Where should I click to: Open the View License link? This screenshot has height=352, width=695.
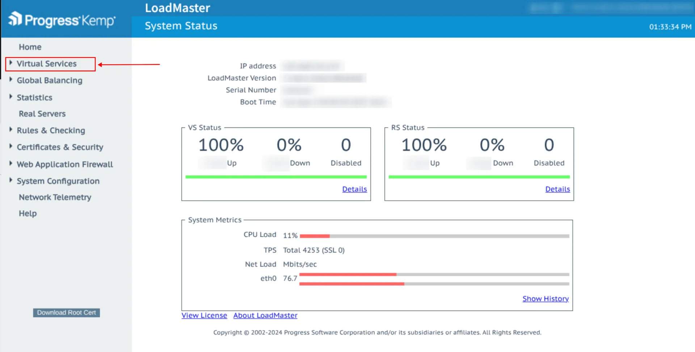204,315
